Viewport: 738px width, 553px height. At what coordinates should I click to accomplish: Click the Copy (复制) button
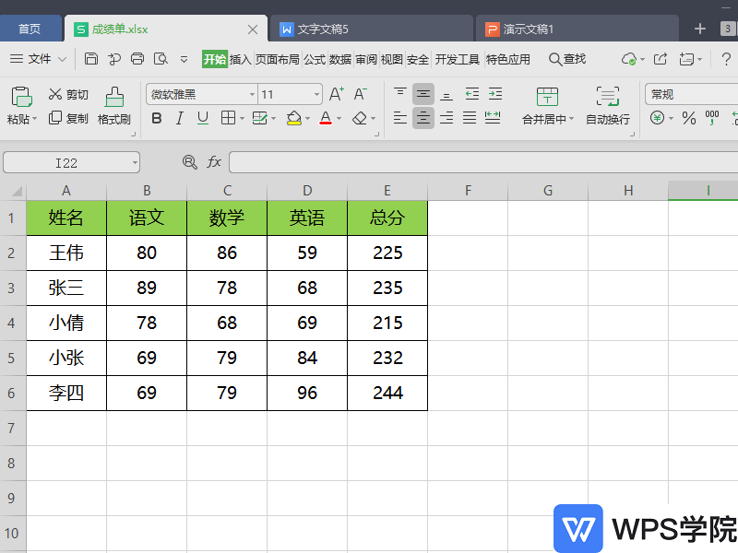(x=68, y=118)
